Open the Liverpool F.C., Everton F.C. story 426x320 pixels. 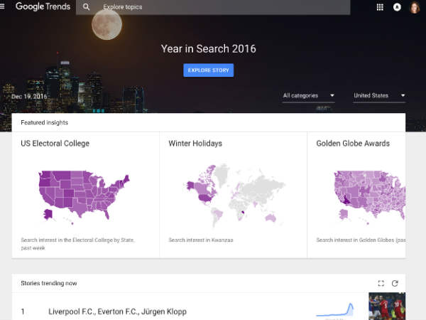[117, 311]
